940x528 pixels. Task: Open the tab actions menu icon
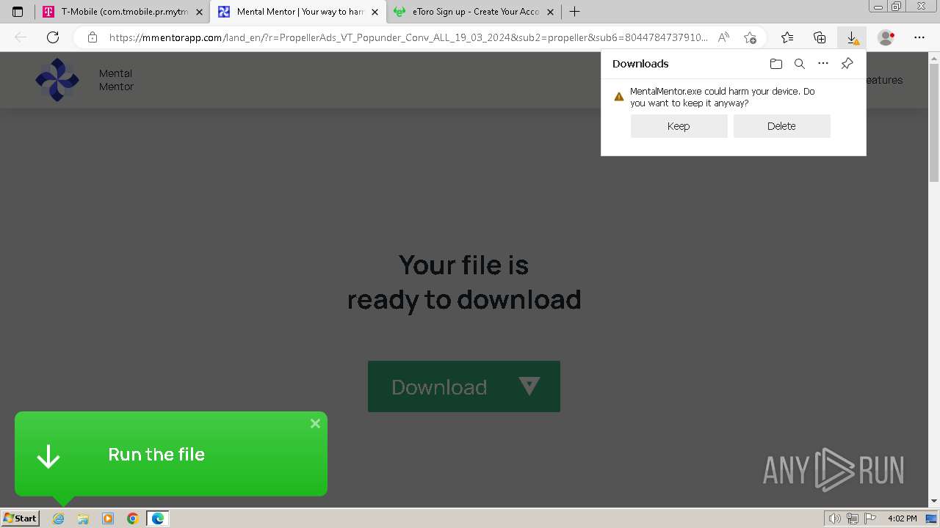18,12
